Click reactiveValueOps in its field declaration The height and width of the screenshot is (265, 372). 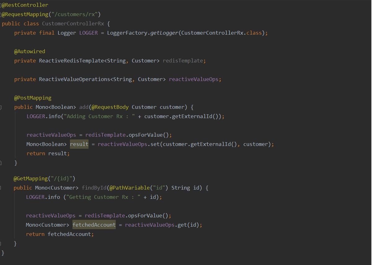[194, 79]
